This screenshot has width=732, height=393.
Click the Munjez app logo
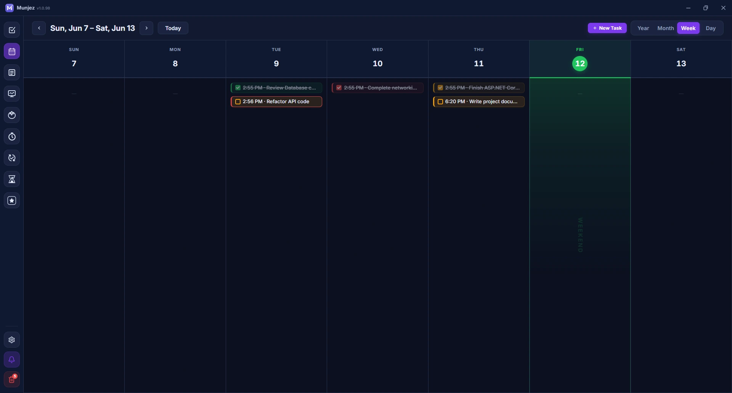pos(10,8)
